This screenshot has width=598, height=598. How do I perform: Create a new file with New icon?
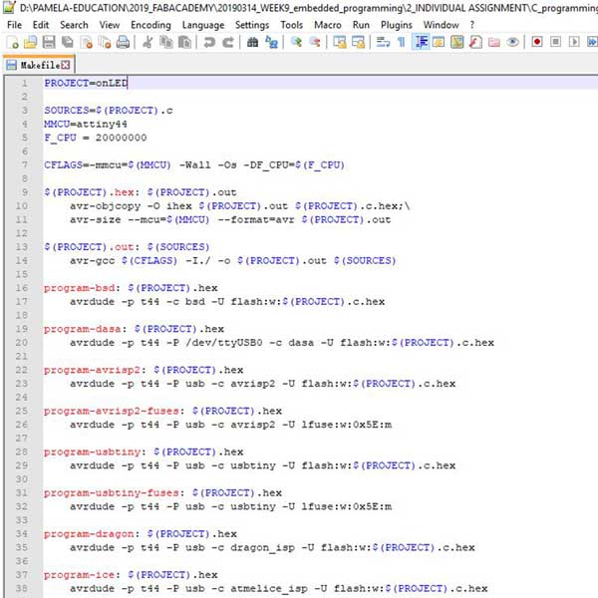coord(12,42)
